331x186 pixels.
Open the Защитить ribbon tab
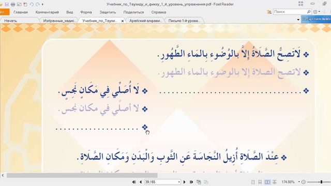pyautogui.click(x=108, y=12)
